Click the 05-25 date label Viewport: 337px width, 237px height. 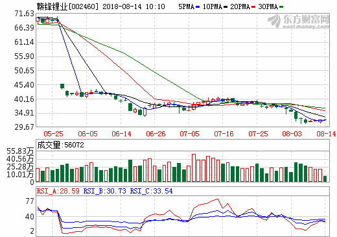click(x=53, y=134)
